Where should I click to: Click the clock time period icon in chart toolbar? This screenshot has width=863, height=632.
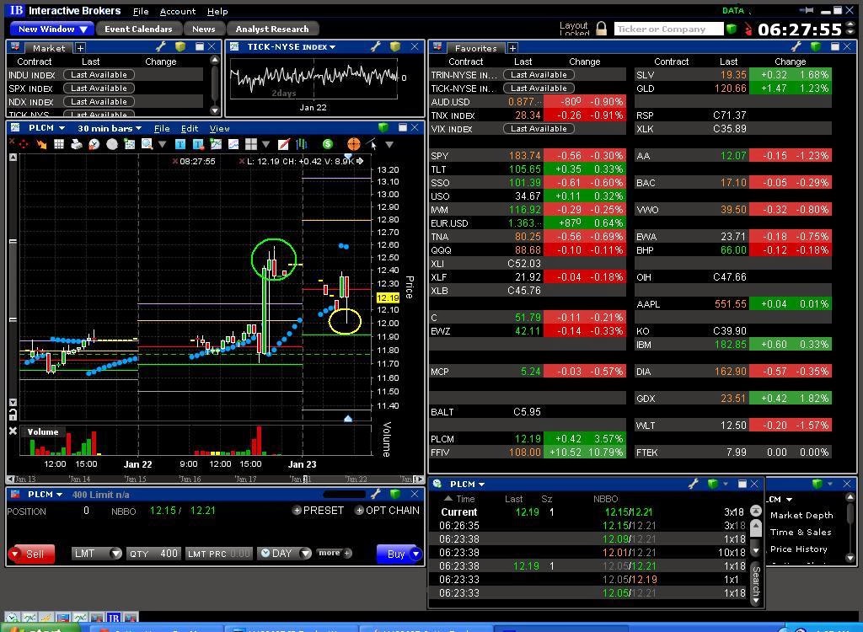(x=94, y=144)
